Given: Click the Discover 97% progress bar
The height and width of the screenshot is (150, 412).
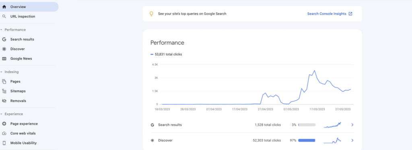Looking at the screenshot, I should [307, 141].
